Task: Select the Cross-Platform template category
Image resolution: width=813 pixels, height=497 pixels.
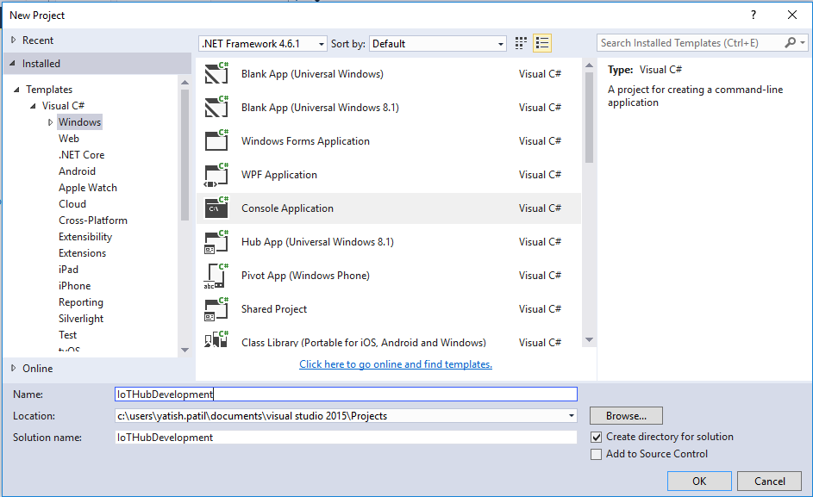Action: click(x=93, y=221)
